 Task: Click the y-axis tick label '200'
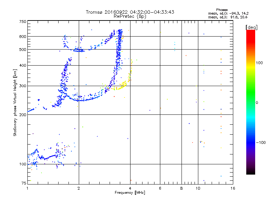23,115
